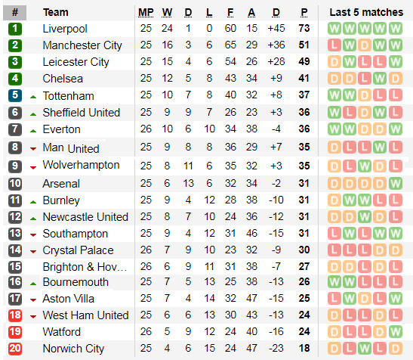The width and height of the screenshot is (413, 360).
Task: Click Liverpool's rank 1 green badge
Action: 15,29
